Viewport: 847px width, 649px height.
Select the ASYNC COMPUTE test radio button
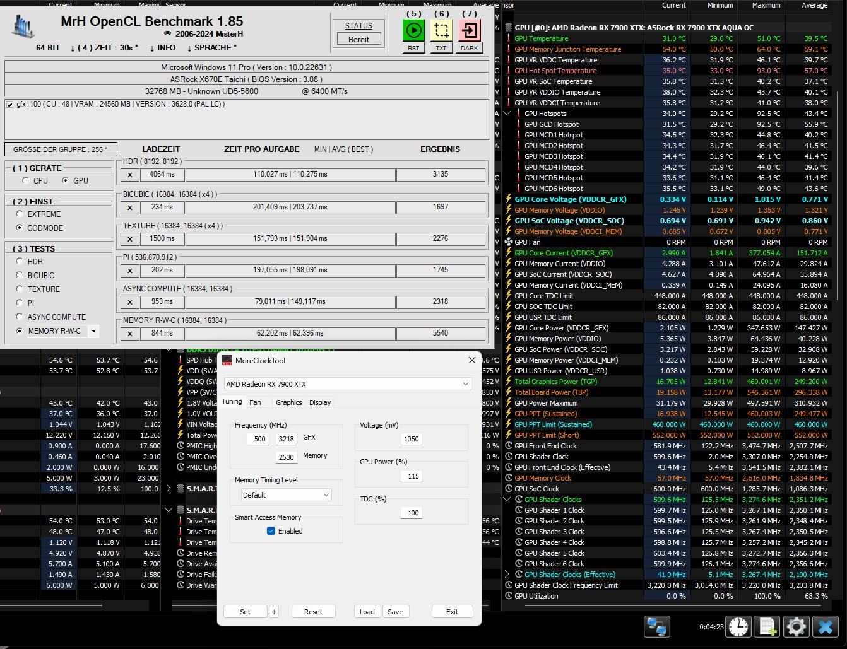(x=20, y=317)
